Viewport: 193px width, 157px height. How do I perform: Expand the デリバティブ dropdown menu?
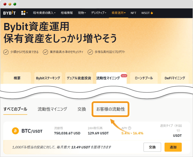point(99,13)
